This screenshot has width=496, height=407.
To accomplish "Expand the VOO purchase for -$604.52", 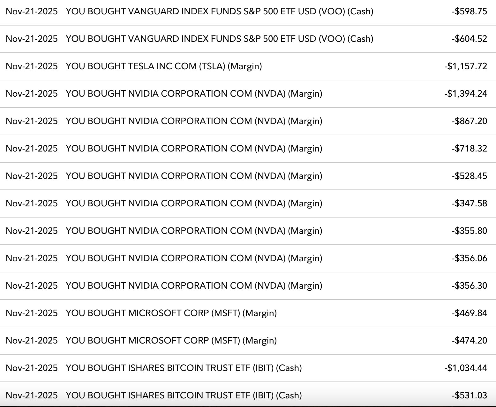I will click(x=219, y=39).
